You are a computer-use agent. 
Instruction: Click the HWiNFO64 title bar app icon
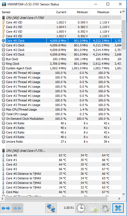coord(4,4)
